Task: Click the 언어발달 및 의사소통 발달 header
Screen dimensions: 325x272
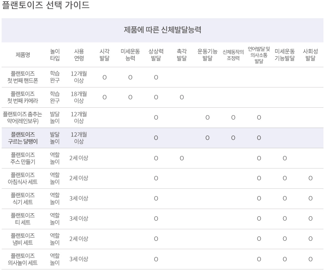Action: click(x=259, y=55)
